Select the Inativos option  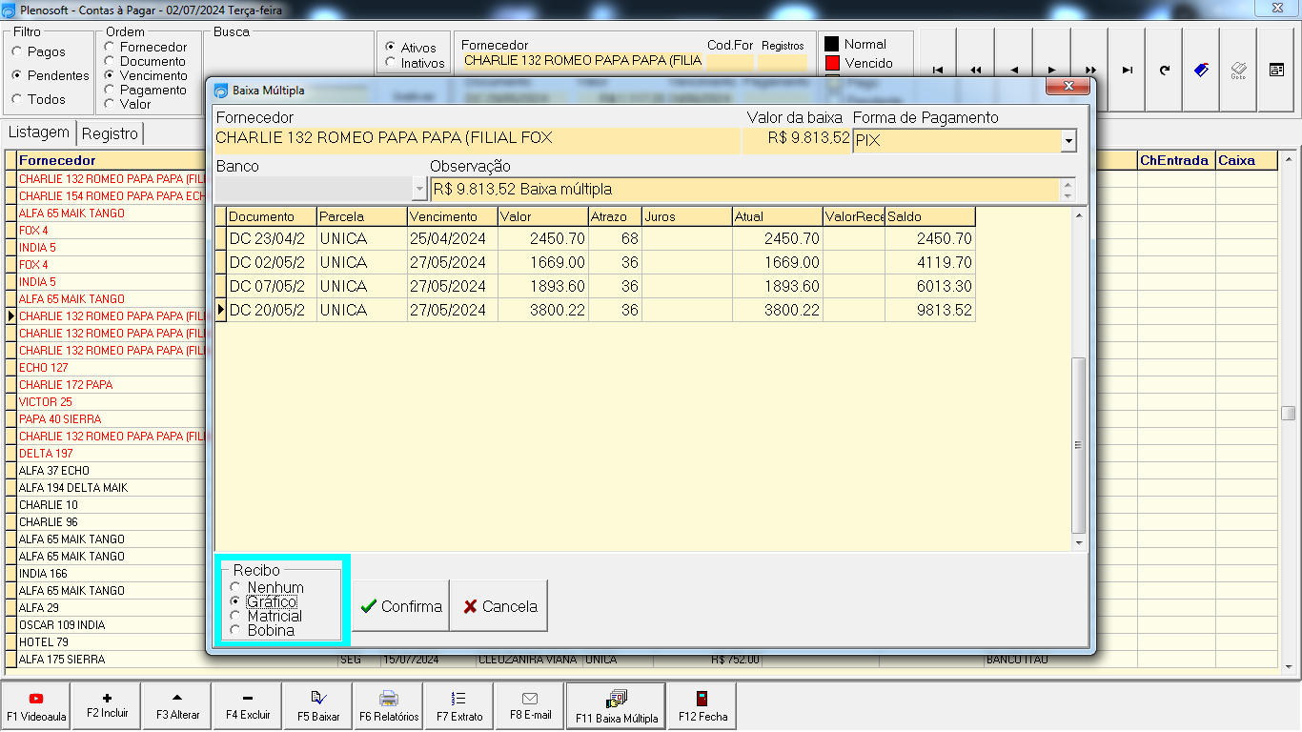point(415,63)
